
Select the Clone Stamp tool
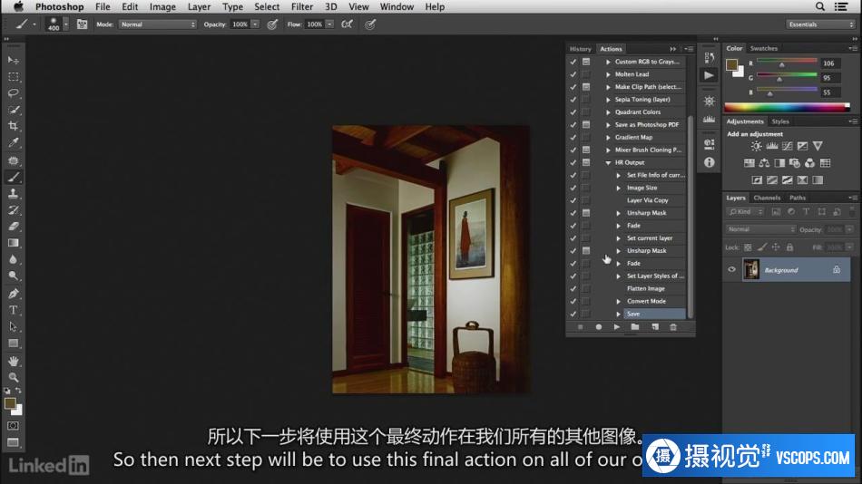coord(14,194)
